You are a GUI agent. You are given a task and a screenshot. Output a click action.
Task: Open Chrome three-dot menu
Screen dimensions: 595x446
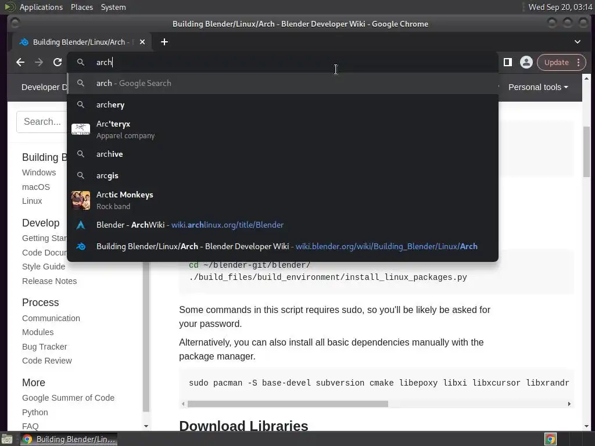click(x=578, y=62)
